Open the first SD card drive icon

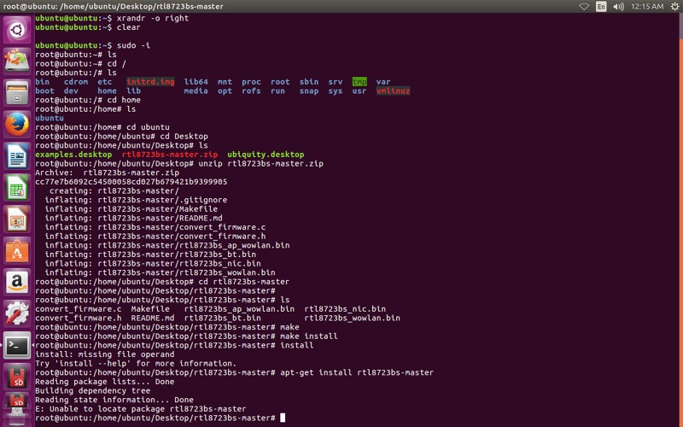[x=17, y=377]
